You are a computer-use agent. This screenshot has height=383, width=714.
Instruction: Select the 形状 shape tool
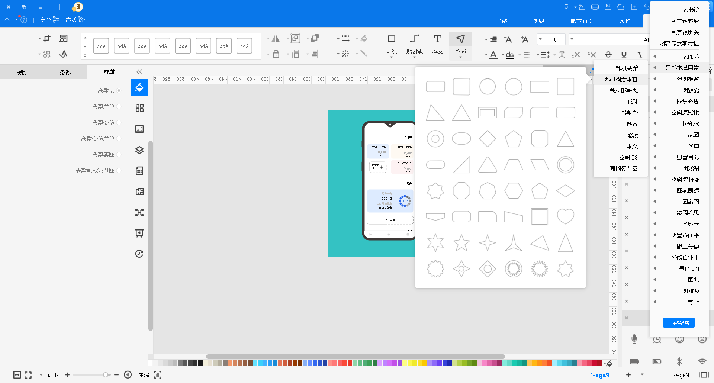click(x=392, y=45)
